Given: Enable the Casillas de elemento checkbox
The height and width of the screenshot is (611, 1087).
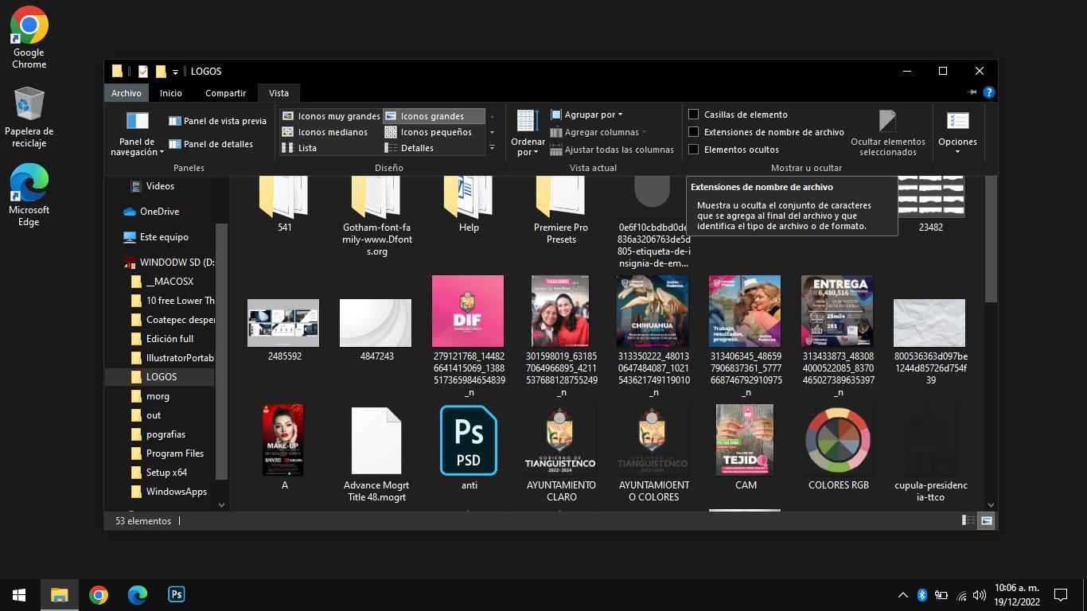Looking at the screenshot, I should (694, 115).
